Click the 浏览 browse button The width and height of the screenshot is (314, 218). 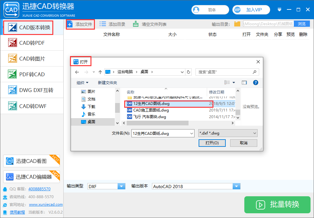tap(302, 24)
